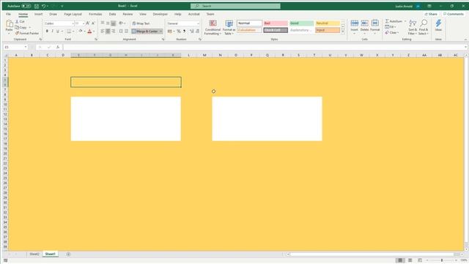The height and width of the screenshot is (264, 469).
Task: Decrease the font size
Action: coord(93,23)
